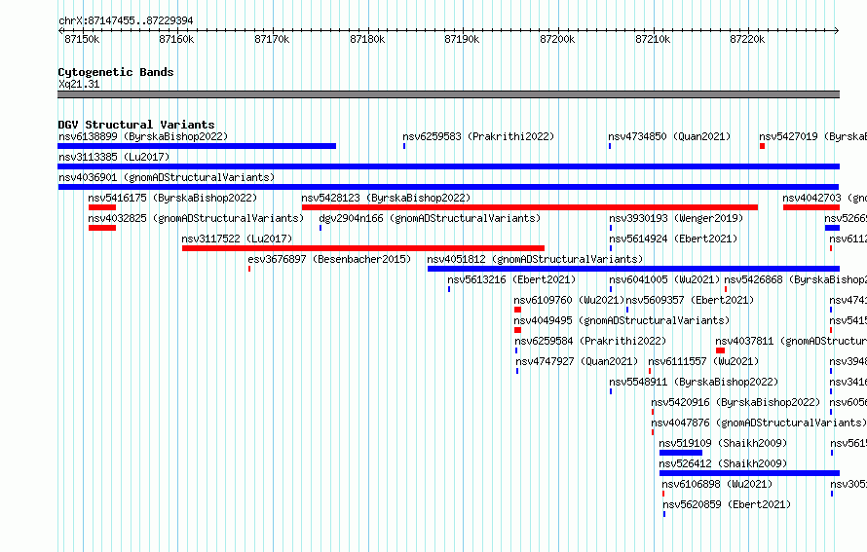
Task: Select the blue nsv526412 variant bar
Action: pyautogui.click(x=750, y=473)
